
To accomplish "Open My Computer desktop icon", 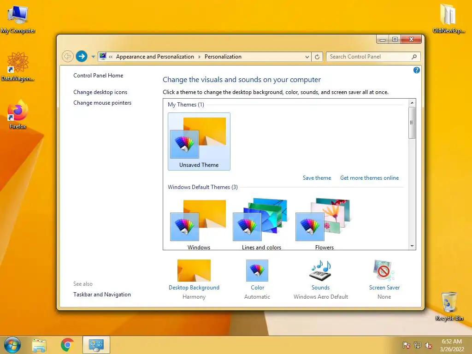I will tap(18, 19).
